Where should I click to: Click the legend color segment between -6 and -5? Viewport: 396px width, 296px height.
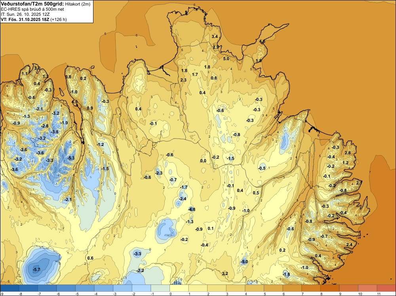click(66, 288)
